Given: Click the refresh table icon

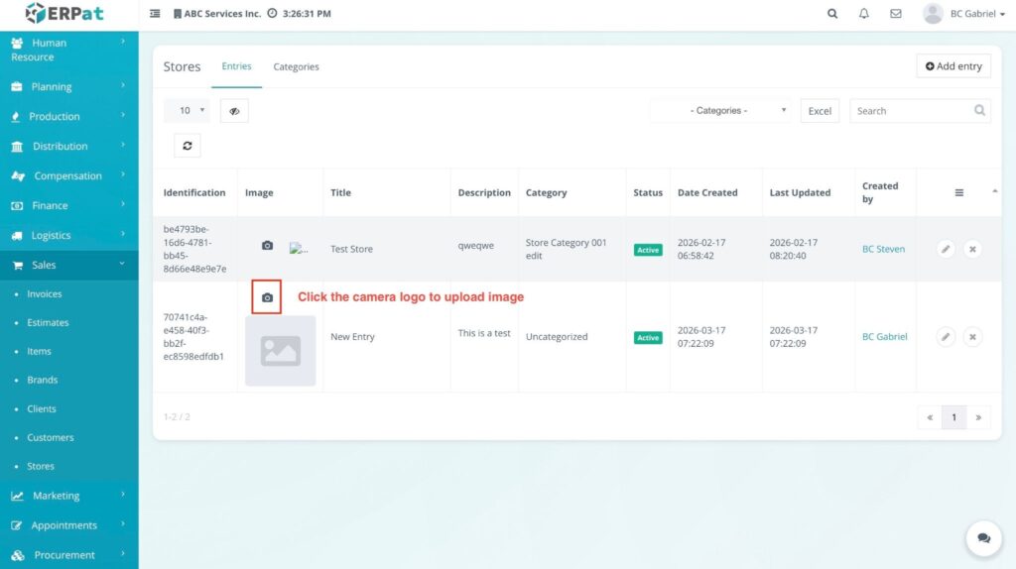Looking at the screenshot, I should coord(187,146).
